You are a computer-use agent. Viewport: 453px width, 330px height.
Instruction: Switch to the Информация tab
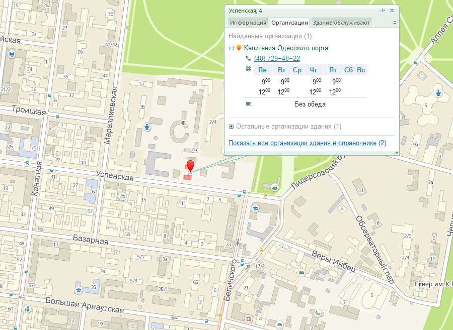point(248,23)
